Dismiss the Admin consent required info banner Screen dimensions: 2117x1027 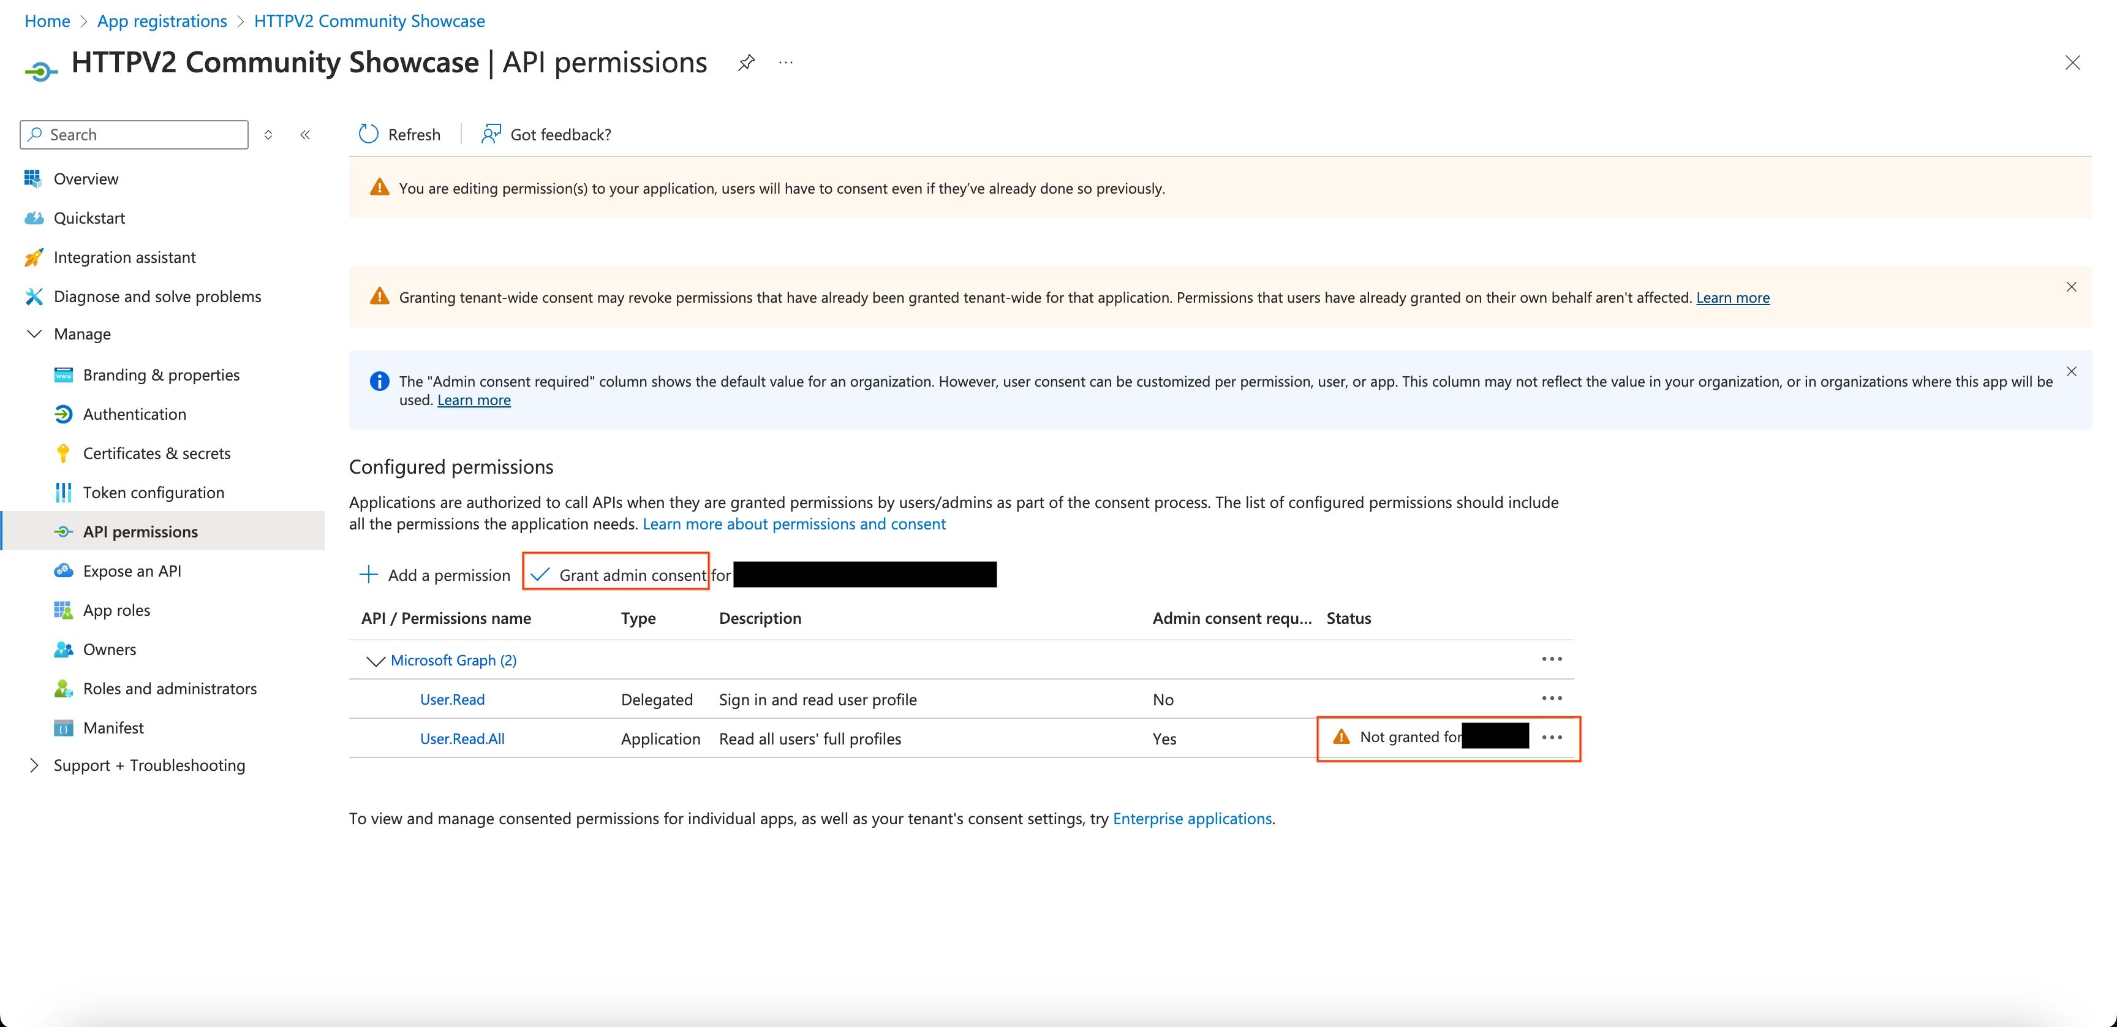(x=2072, y=372)
